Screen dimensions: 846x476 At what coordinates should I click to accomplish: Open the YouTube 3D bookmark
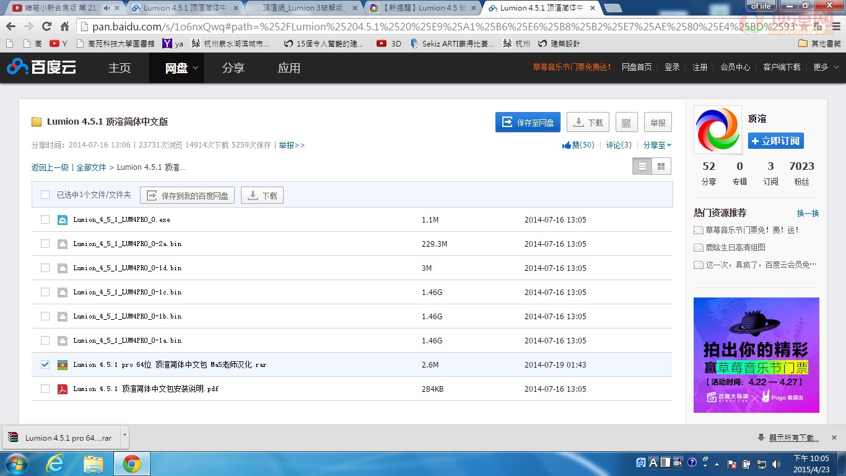point(388,43)
